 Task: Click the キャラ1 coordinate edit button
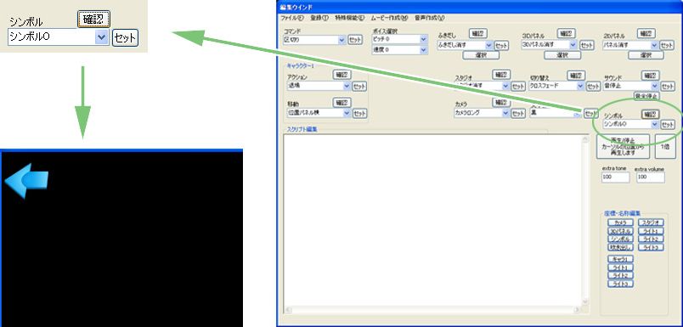tap(620, 259)
